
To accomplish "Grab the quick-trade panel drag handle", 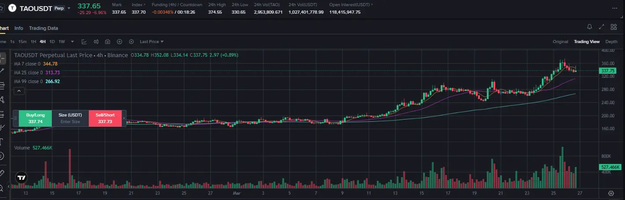I will (16, 118).
